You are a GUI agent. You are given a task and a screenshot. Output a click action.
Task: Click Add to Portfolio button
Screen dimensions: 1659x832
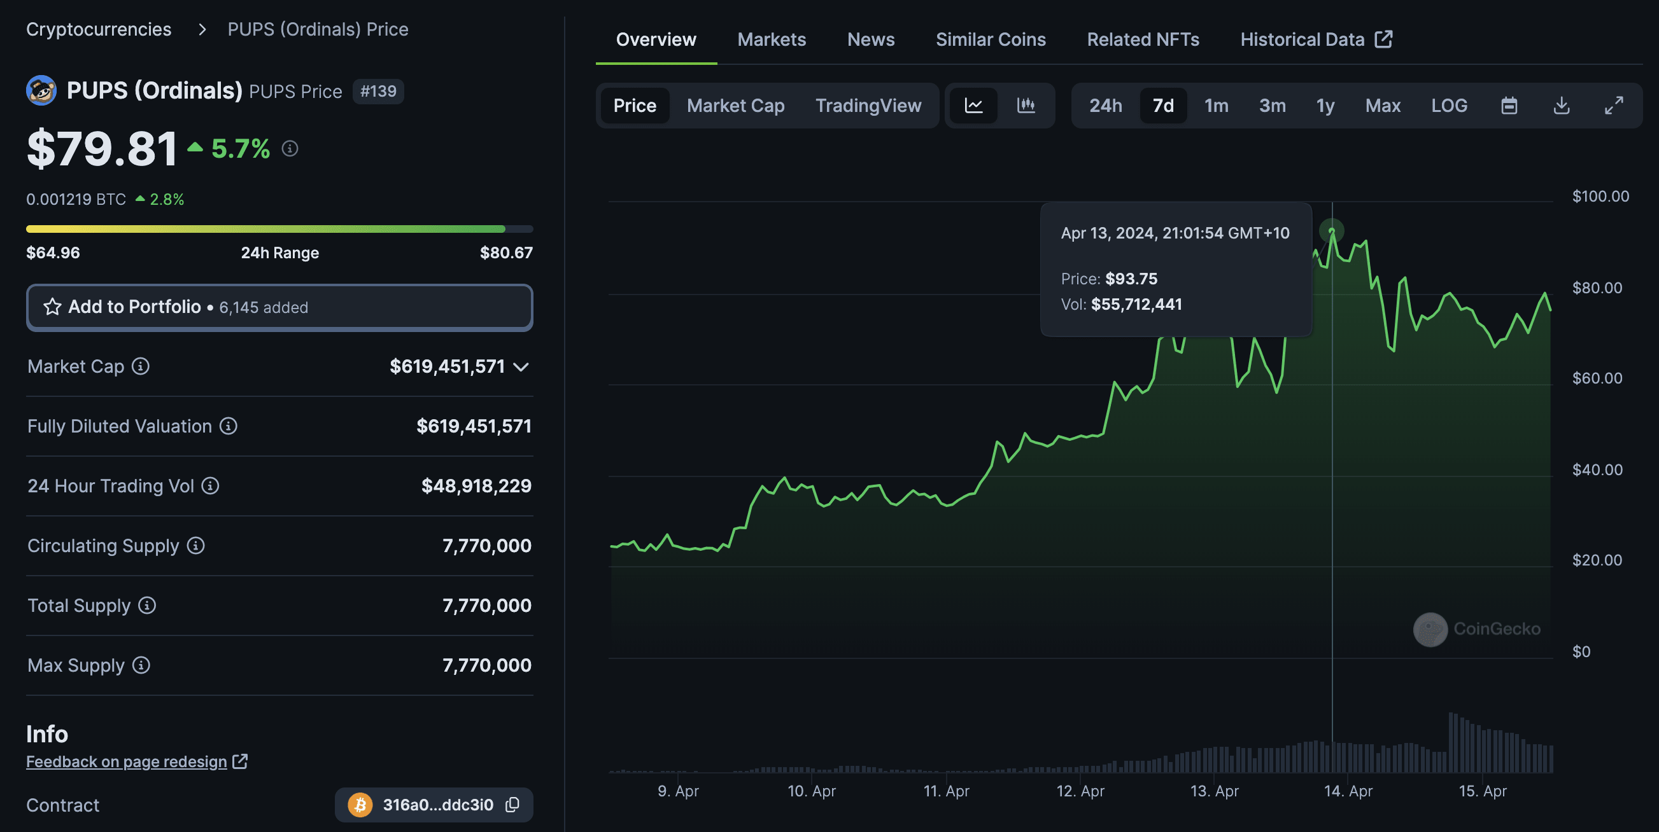tap(279, 307)
